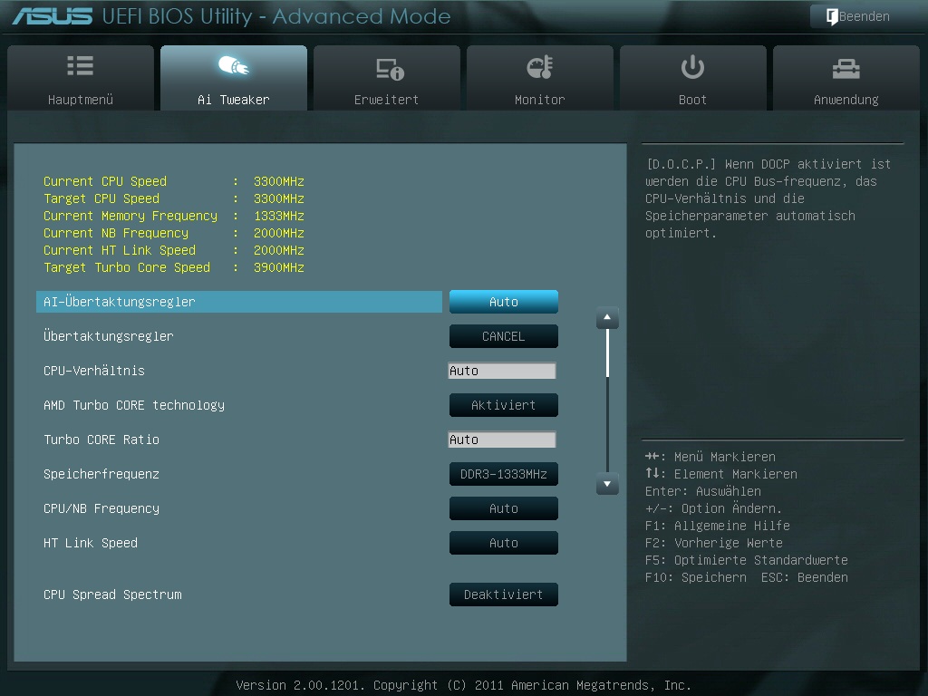Click the vertical scrollbar thumb
The image size is (928, 696).
[607, 353]
